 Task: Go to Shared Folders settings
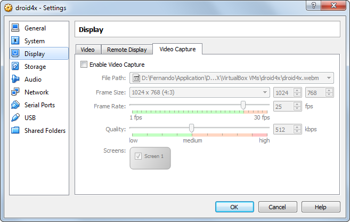click(x=39, y=130)
